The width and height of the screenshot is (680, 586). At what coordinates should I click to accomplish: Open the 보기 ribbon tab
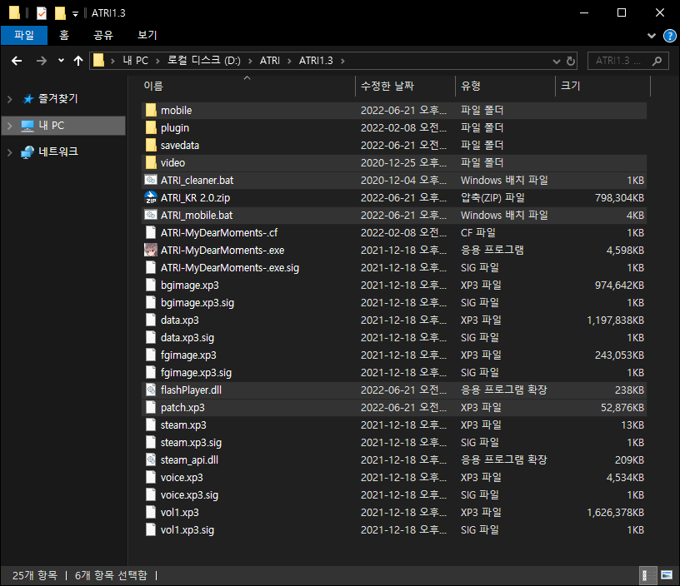[147, 35]
